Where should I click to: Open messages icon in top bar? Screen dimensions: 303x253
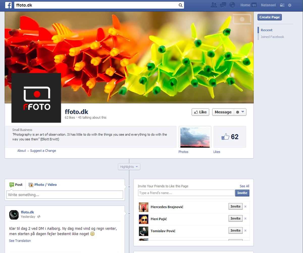[x=223, y=5]
